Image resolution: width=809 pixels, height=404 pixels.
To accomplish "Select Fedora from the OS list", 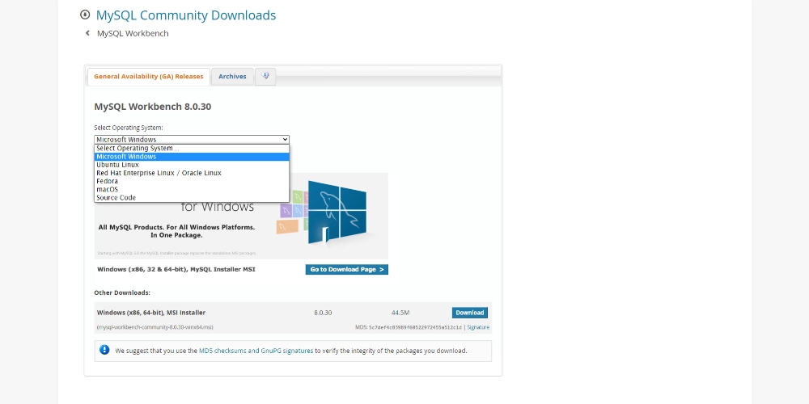I will 192,181.
